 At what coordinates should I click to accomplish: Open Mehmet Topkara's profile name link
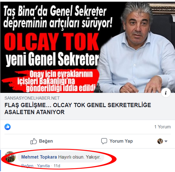click(39, 157)
